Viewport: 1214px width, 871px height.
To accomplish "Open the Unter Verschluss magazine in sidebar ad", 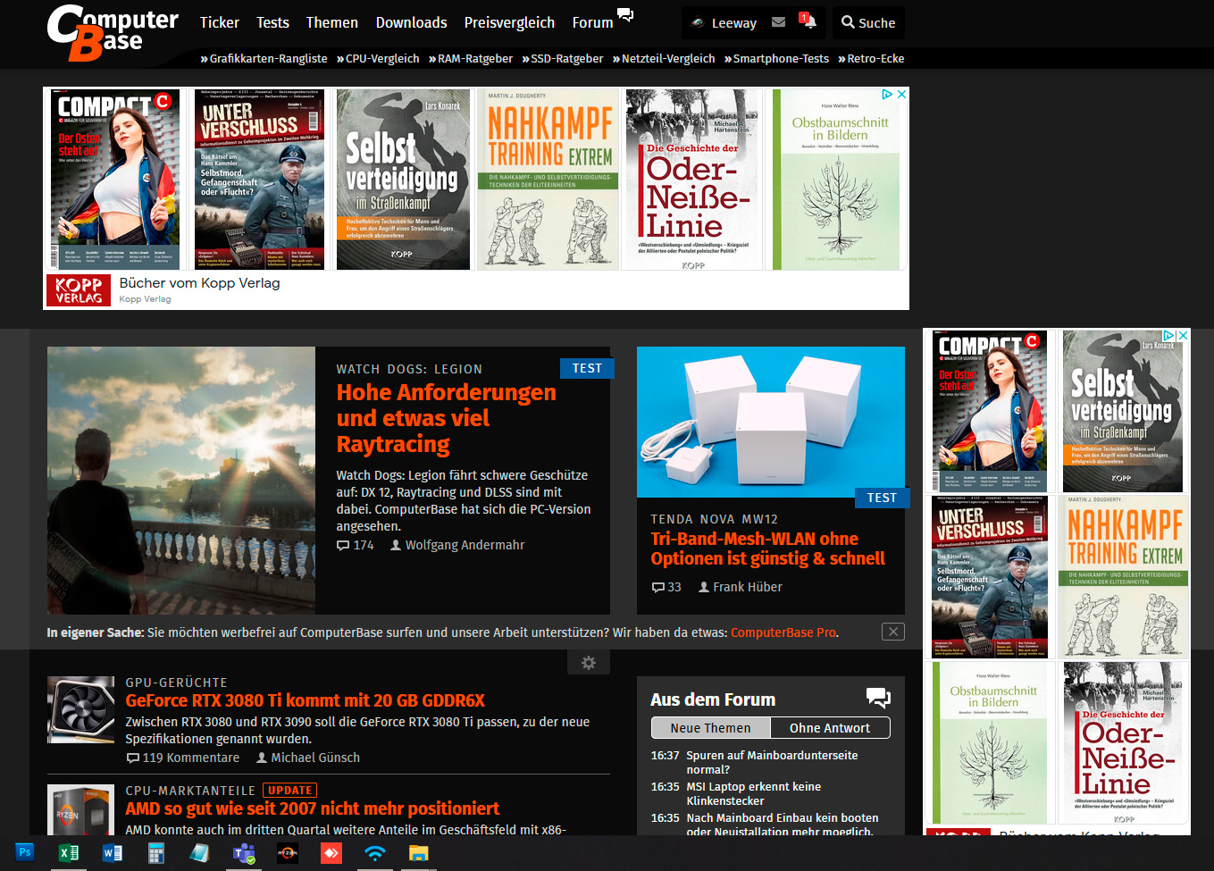I will coord(990,577).
